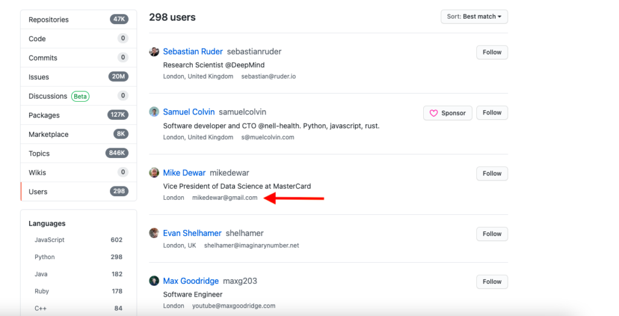Screen dimensions: 619x316
Task: Switch to the Issues search category
Action: pos(39,77)
